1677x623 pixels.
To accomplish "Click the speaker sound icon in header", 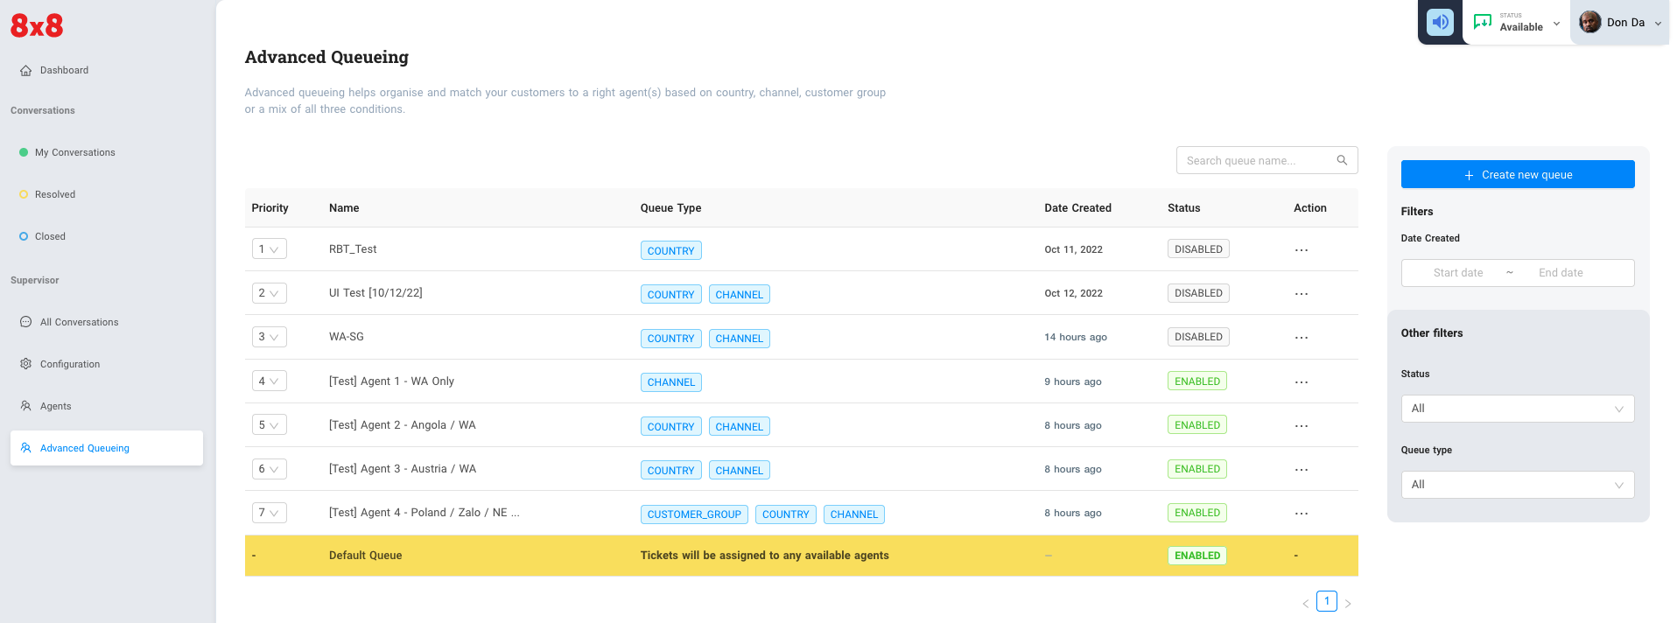I will (x=1440, y=23).
